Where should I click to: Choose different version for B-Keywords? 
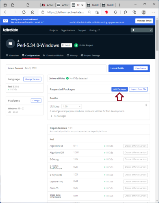pos(135,175)
